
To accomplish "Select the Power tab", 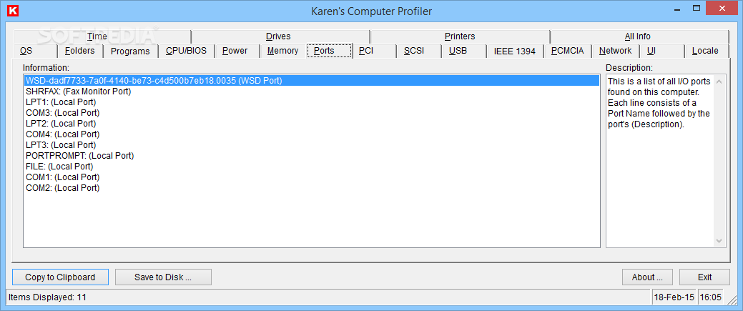I will click(237, 51).
